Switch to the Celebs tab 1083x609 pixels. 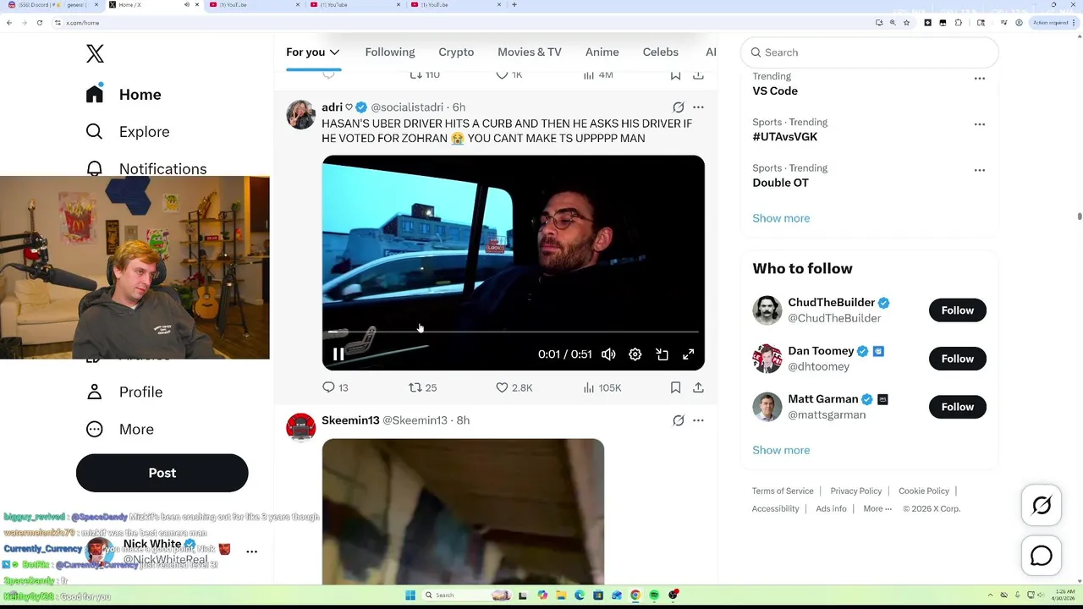(x=661, y=52)
